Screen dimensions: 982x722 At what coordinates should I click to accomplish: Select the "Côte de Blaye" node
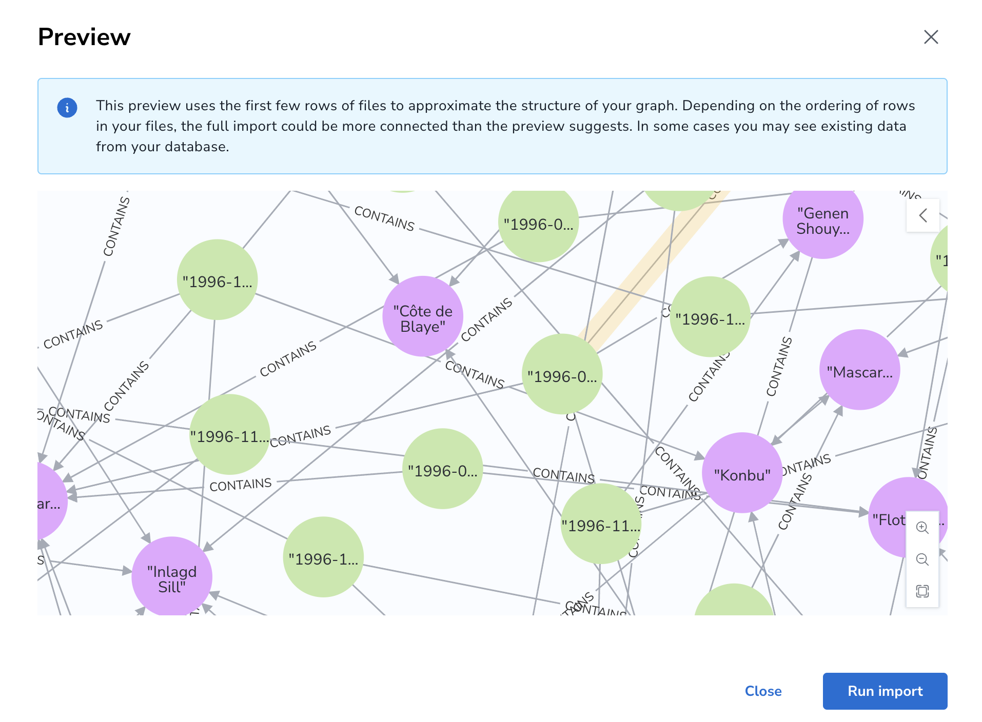[x=423, y=316]
